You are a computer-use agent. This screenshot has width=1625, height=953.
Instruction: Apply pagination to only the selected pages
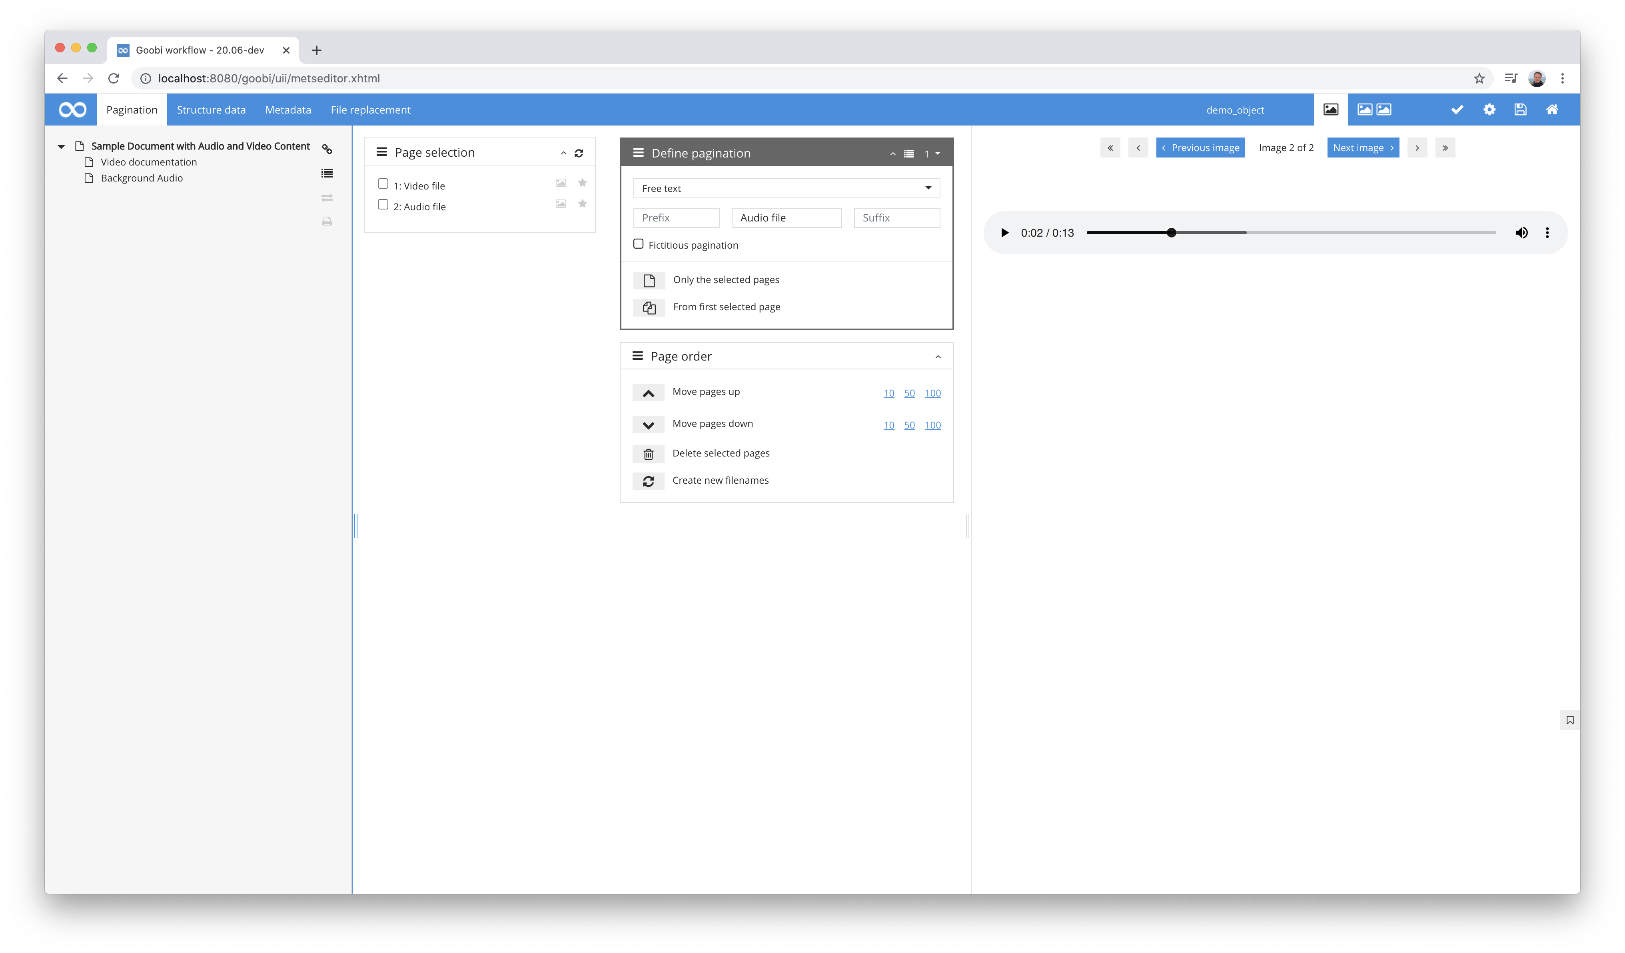pos(649,281)
